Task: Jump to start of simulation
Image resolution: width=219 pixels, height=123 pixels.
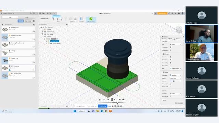Action: (100, 99)
